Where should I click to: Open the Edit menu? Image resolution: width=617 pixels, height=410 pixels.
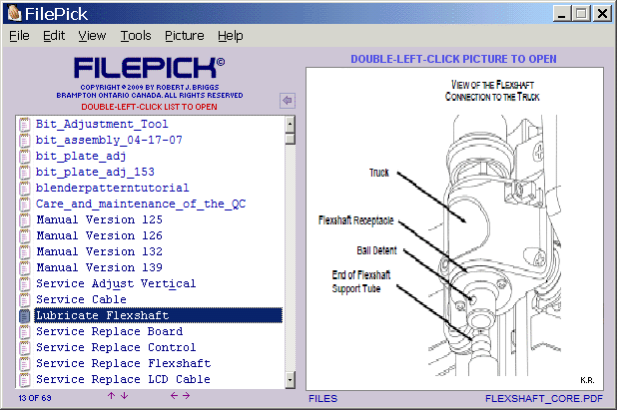pyautogui.click(x=54, y=36)
